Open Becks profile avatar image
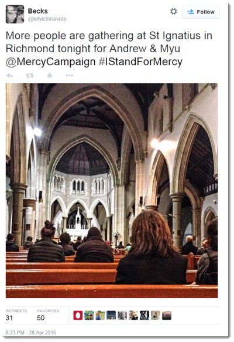 tap(15, 14)
